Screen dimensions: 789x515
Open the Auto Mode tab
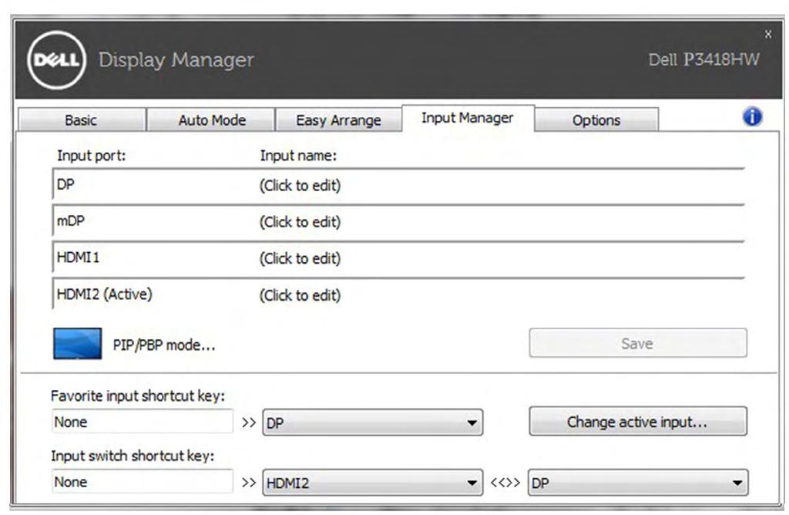pyautogui.click(x=212, y=120)
